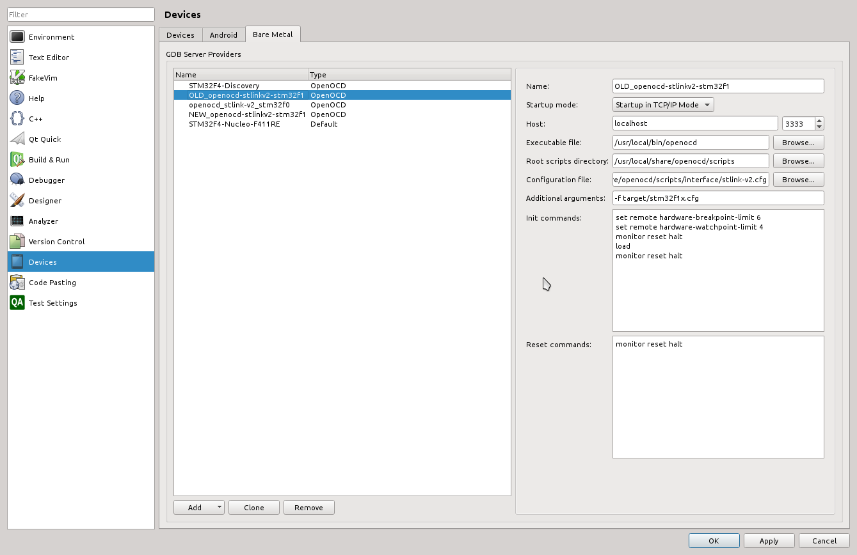Remove the selected GDB server provider
857x555 pixels.
(308, 508)
